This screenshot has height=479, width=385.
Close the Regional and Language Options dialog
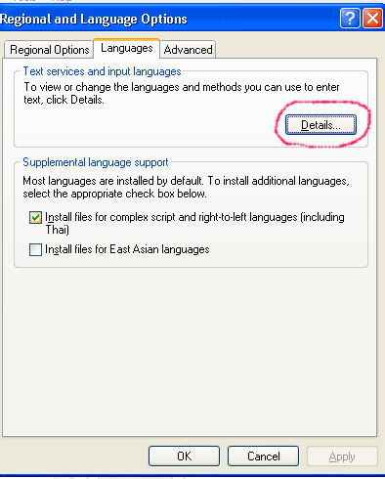coord(372,19)
